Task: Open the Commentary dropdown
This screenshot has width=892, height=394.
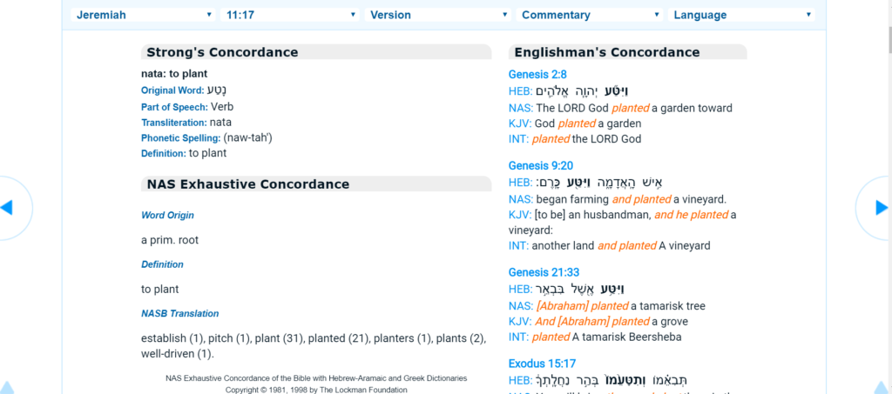Action: pyautogui.click(x=590, y=15)
